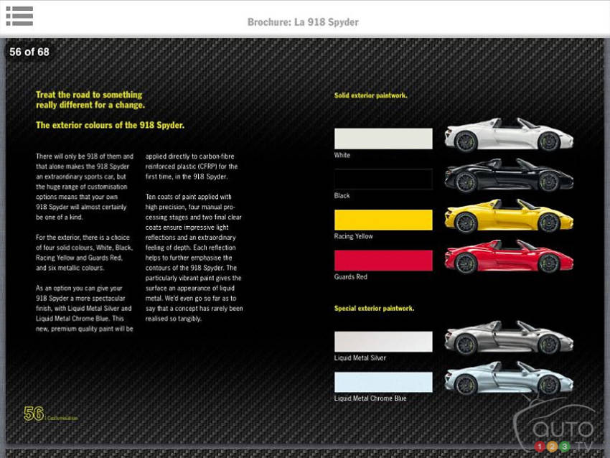The image size is (610, 458).
Task: Click paragraph starting 'There will only be 918'
Action: [85, 187]
